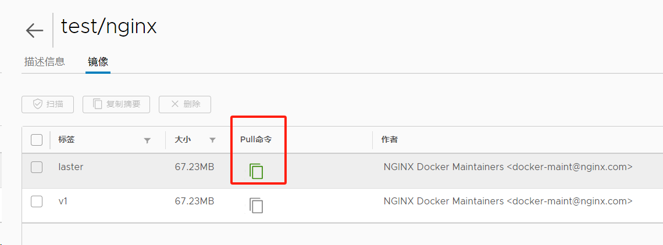The height and width of the screenshot is (245, 663).
Task: Select the 镜像 tab
Action: point(98,62)
